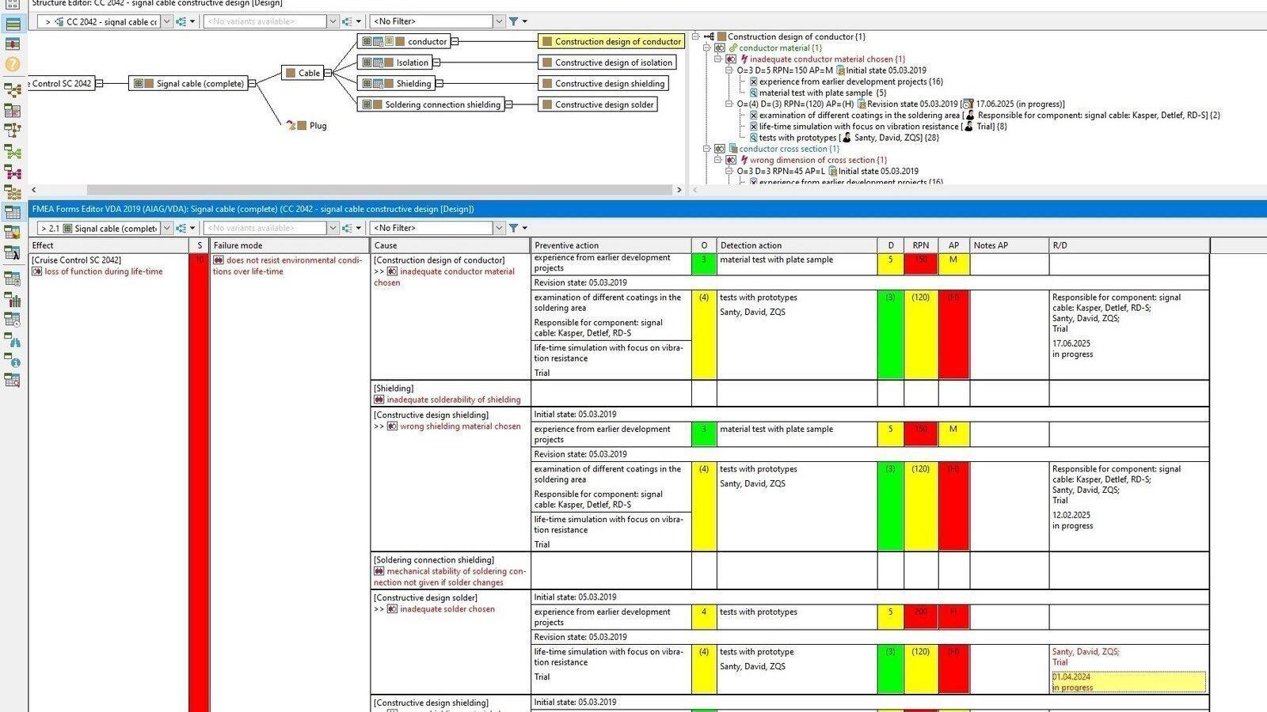Click the filter funnel icon in Structure Editor

(x=513, y=21)
